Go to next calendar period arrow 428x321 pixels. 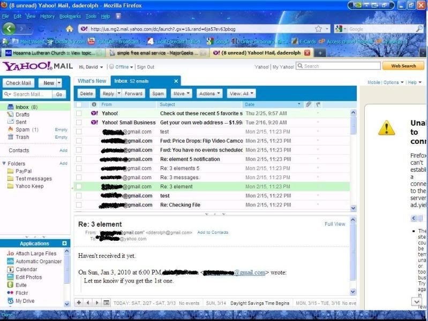(x=97, y=302)
